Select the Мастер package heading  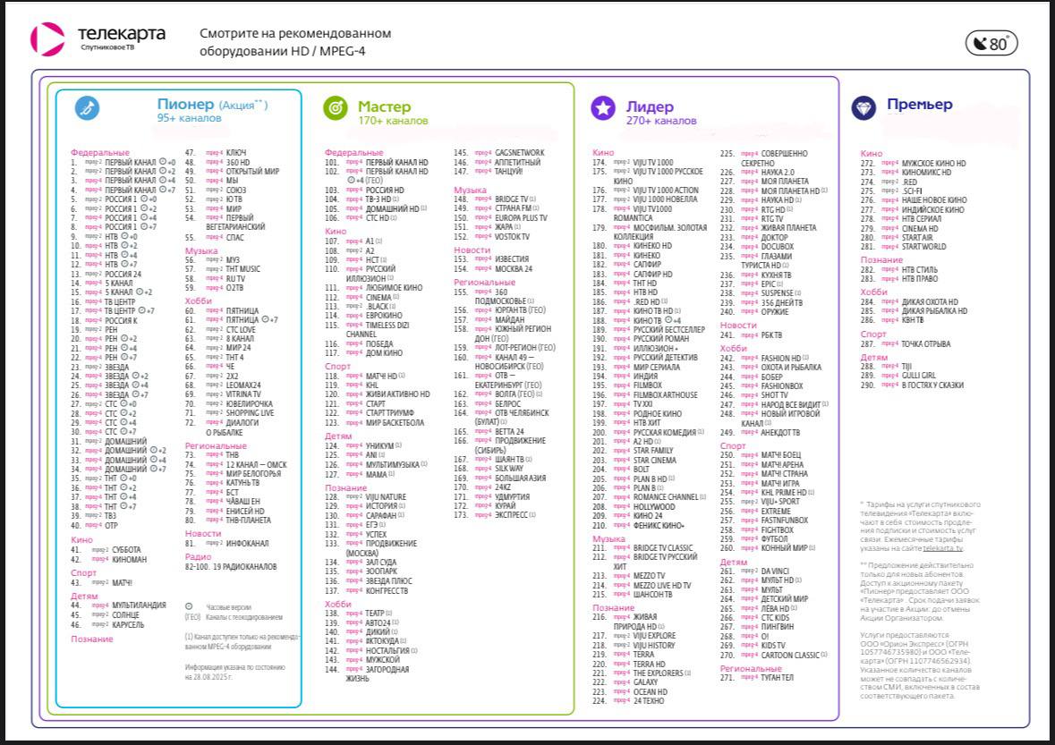click(384, 106)
